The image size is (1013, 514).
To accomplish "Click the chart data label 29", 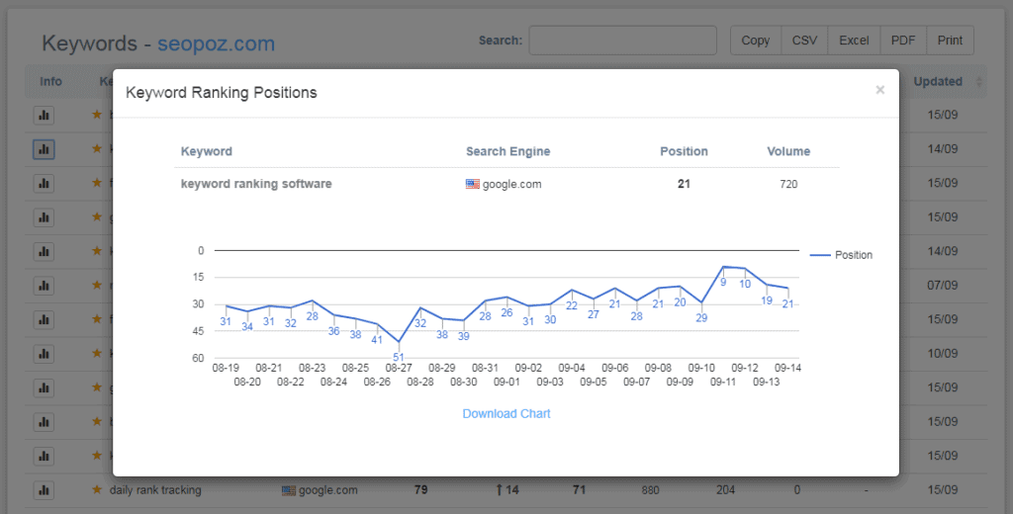I will point(701,318).
